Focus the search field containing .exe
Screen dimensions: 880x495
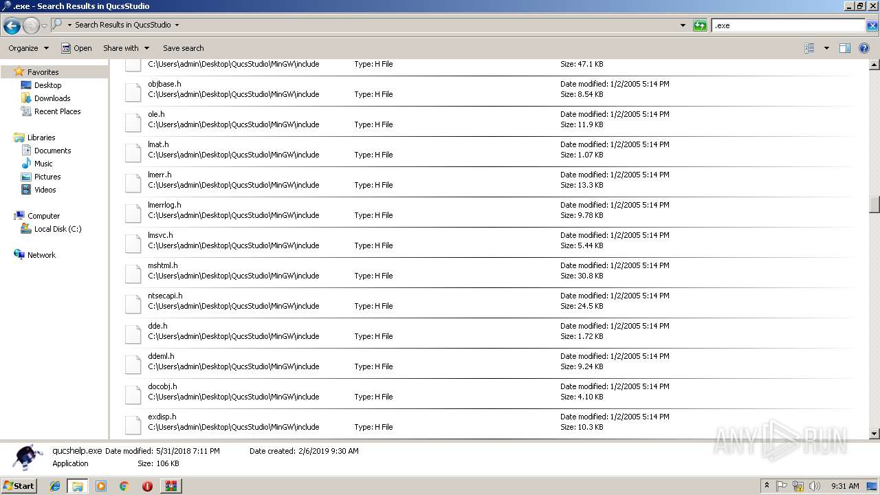point(788,25)
